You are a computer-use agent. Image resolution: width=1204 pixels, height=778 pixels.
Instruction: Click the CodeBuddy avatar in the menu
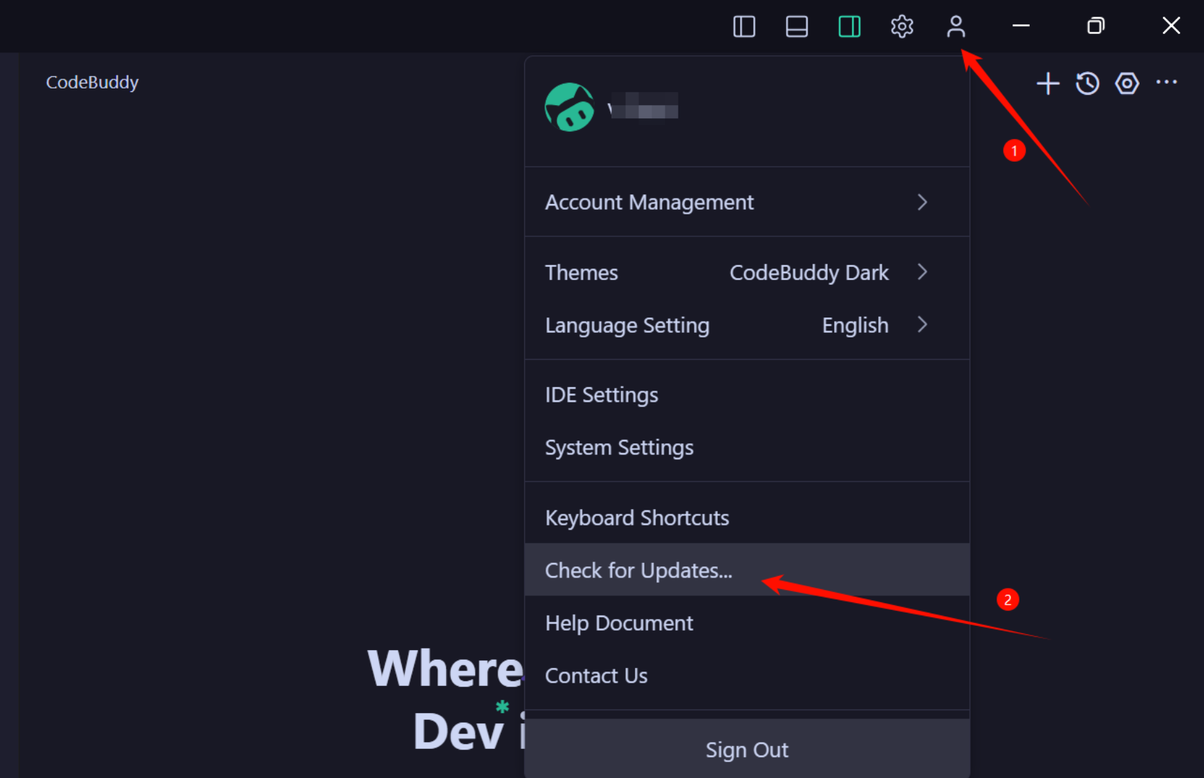[568, 107]
